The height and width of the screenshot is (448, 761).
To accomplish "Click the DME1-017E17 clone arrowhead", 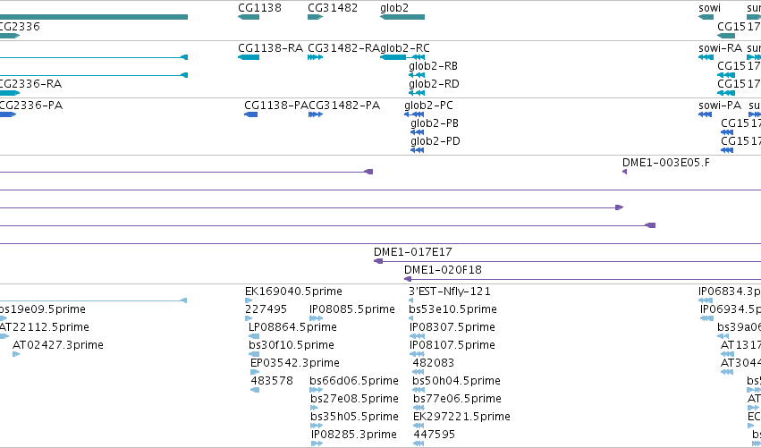I will pyautogui.click(x=378, y=261).
